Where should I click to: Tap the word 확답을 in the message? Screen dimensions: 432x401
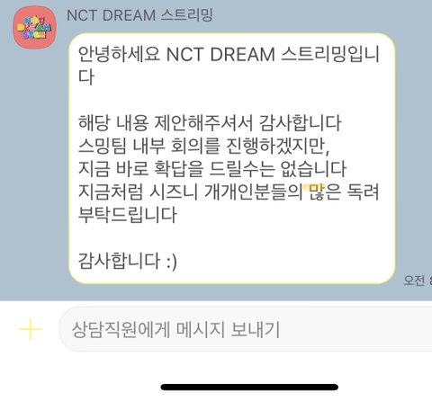coord(178,169)
